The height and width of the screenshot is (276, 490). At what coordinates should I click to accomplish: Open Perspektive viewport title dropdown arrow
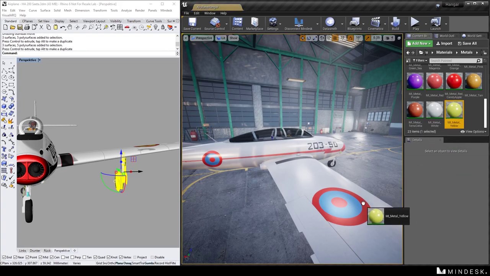(x=39, y=60)
